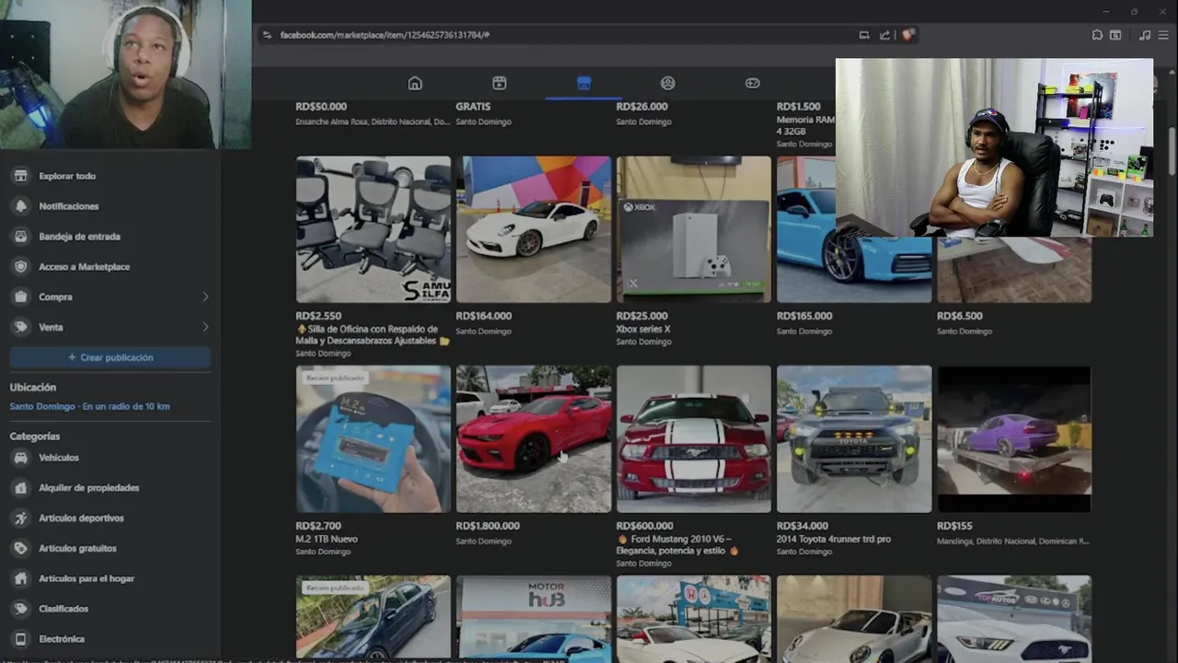The height and width of the screenshot is (663, 1178).
Task: Open the browser chat bubble toolbar icon
Action: [x=1097, y=35]
